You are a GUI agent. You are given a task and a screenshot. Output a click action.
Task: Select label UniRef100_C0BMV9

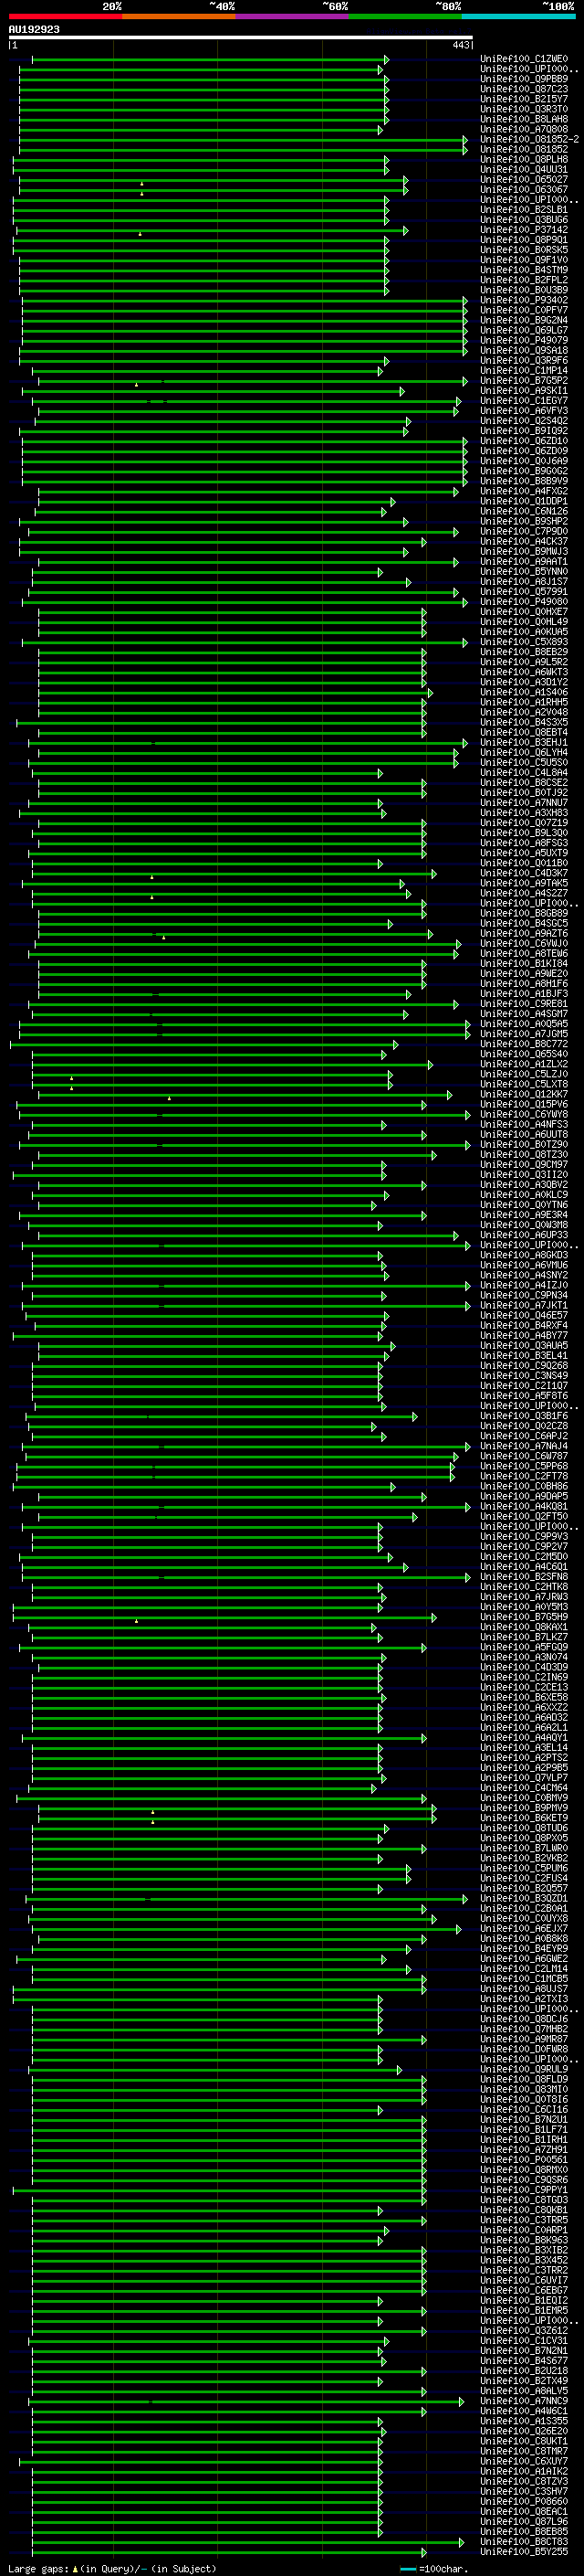tap(524, 1798)
